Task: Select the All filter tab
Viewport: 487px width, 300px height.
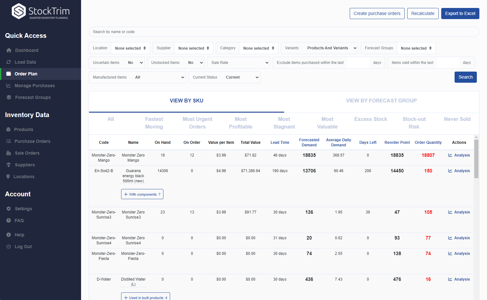Action: [111, 119]
